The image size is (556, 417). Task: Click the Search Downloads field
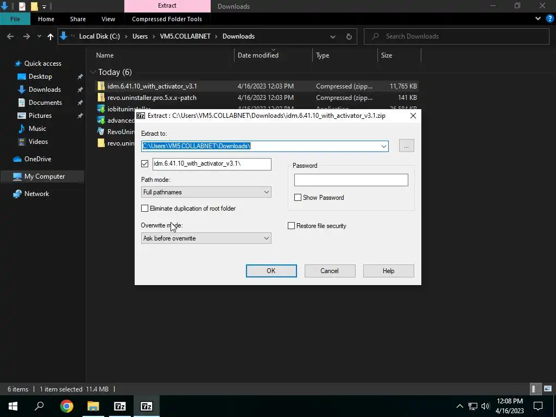(456, 36)
